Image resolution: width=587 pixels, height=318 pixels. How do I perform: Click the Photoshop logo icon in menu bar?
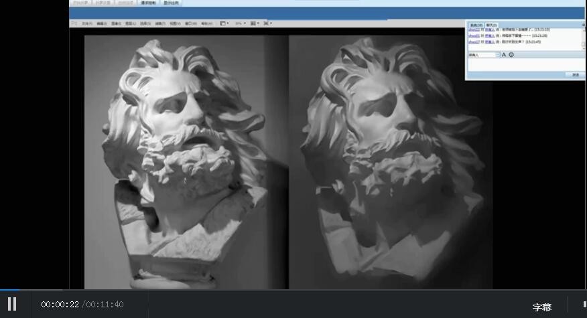click(74, 23)
